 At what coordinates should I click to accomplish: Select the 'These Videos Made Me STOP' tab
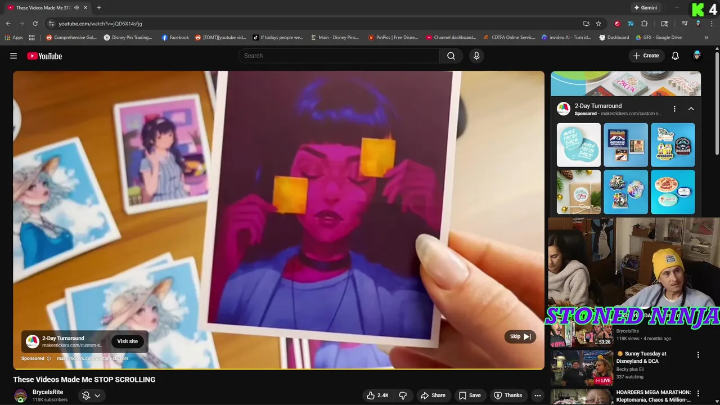43,8
